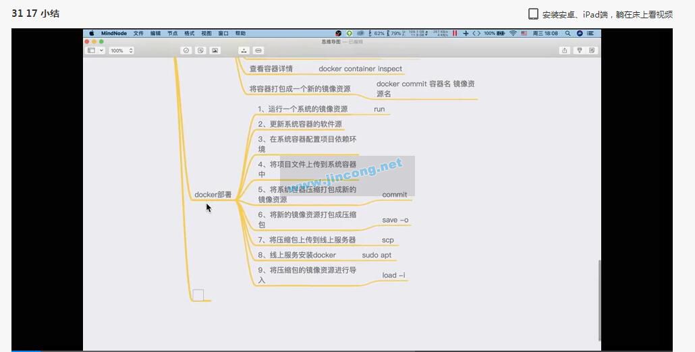Select the 查看容器详情 node
The image size is (695, 352).
[x=271, y=69]
